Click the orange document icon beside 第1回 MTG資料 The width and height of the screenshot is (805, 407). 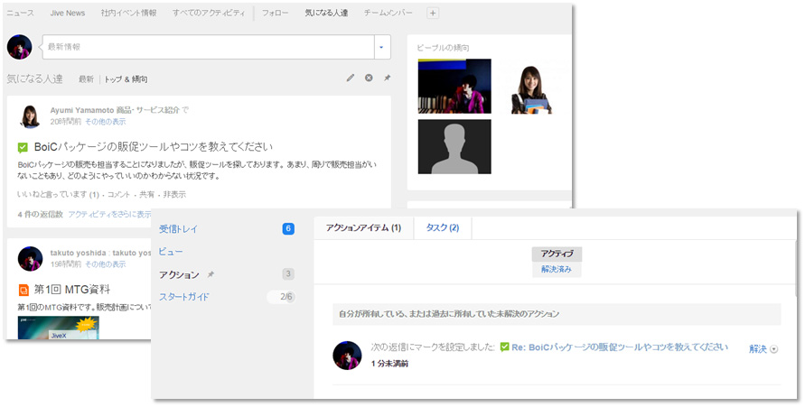click(23, 290)
